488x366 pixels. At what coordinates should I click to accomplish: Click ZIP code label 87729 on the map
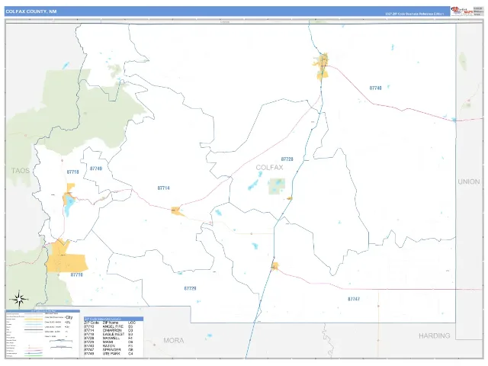pyautogui.click(x=190, y=288)
